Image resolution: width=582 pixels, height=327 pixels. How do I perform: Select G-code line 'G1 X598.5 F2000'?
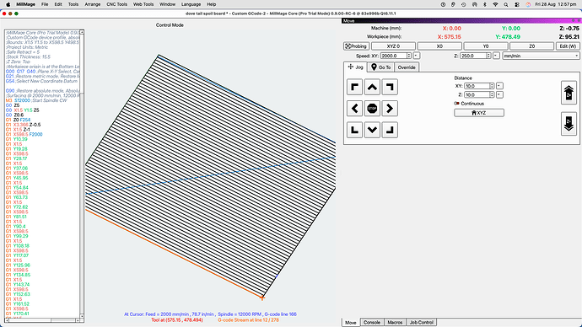[x=24, y=134]
